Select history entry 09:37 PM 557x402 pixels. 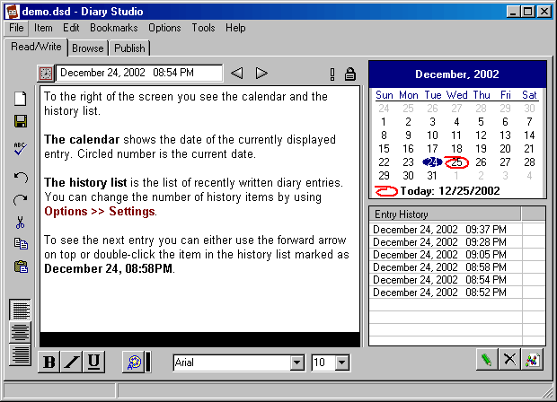point(446,229)
